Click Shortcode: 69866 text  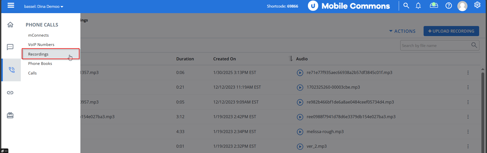click(x=282, y=6)
